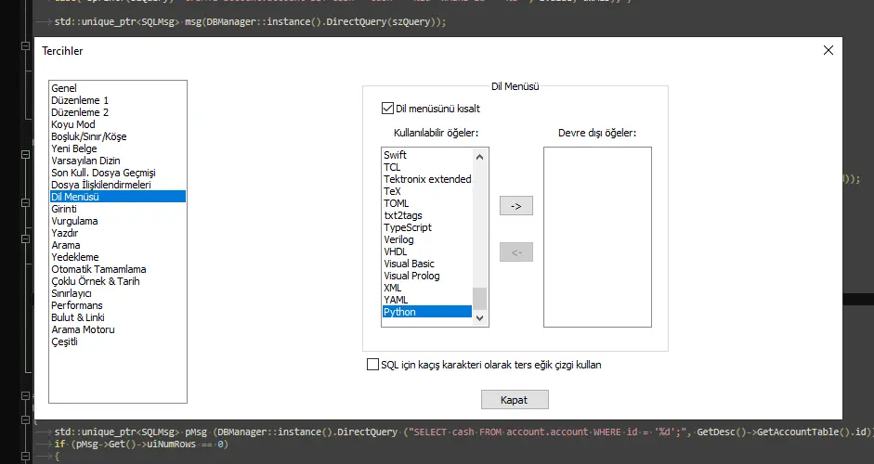The width and height of the screenshot is (874, 464).
Task: Go to Yedekleme settings
Action: [75, 257]
